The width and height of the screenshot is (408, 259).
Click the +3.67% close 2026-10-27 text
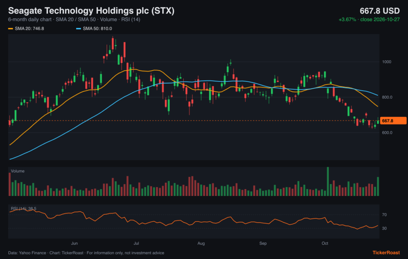(369, 20)
